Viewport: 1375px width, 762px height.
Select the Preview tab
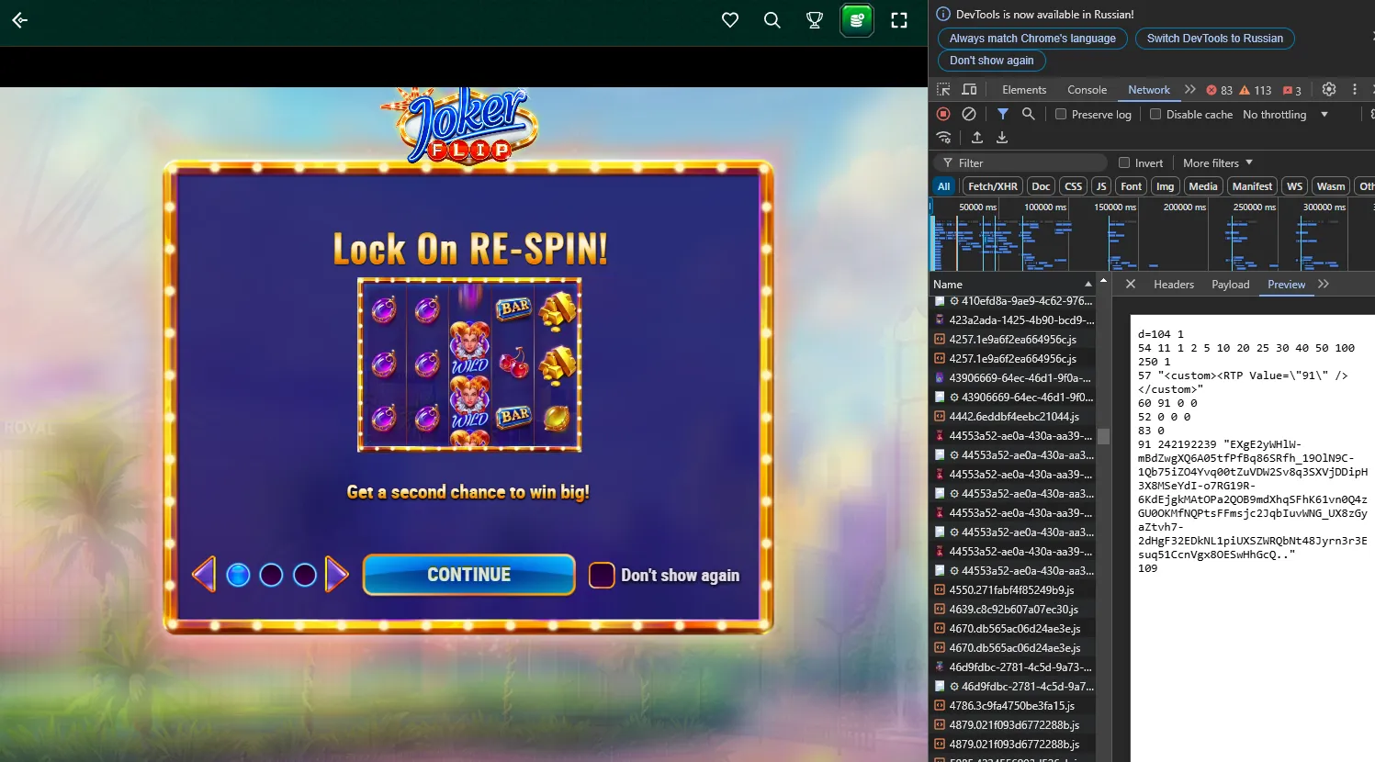(x=1286, y=284)
